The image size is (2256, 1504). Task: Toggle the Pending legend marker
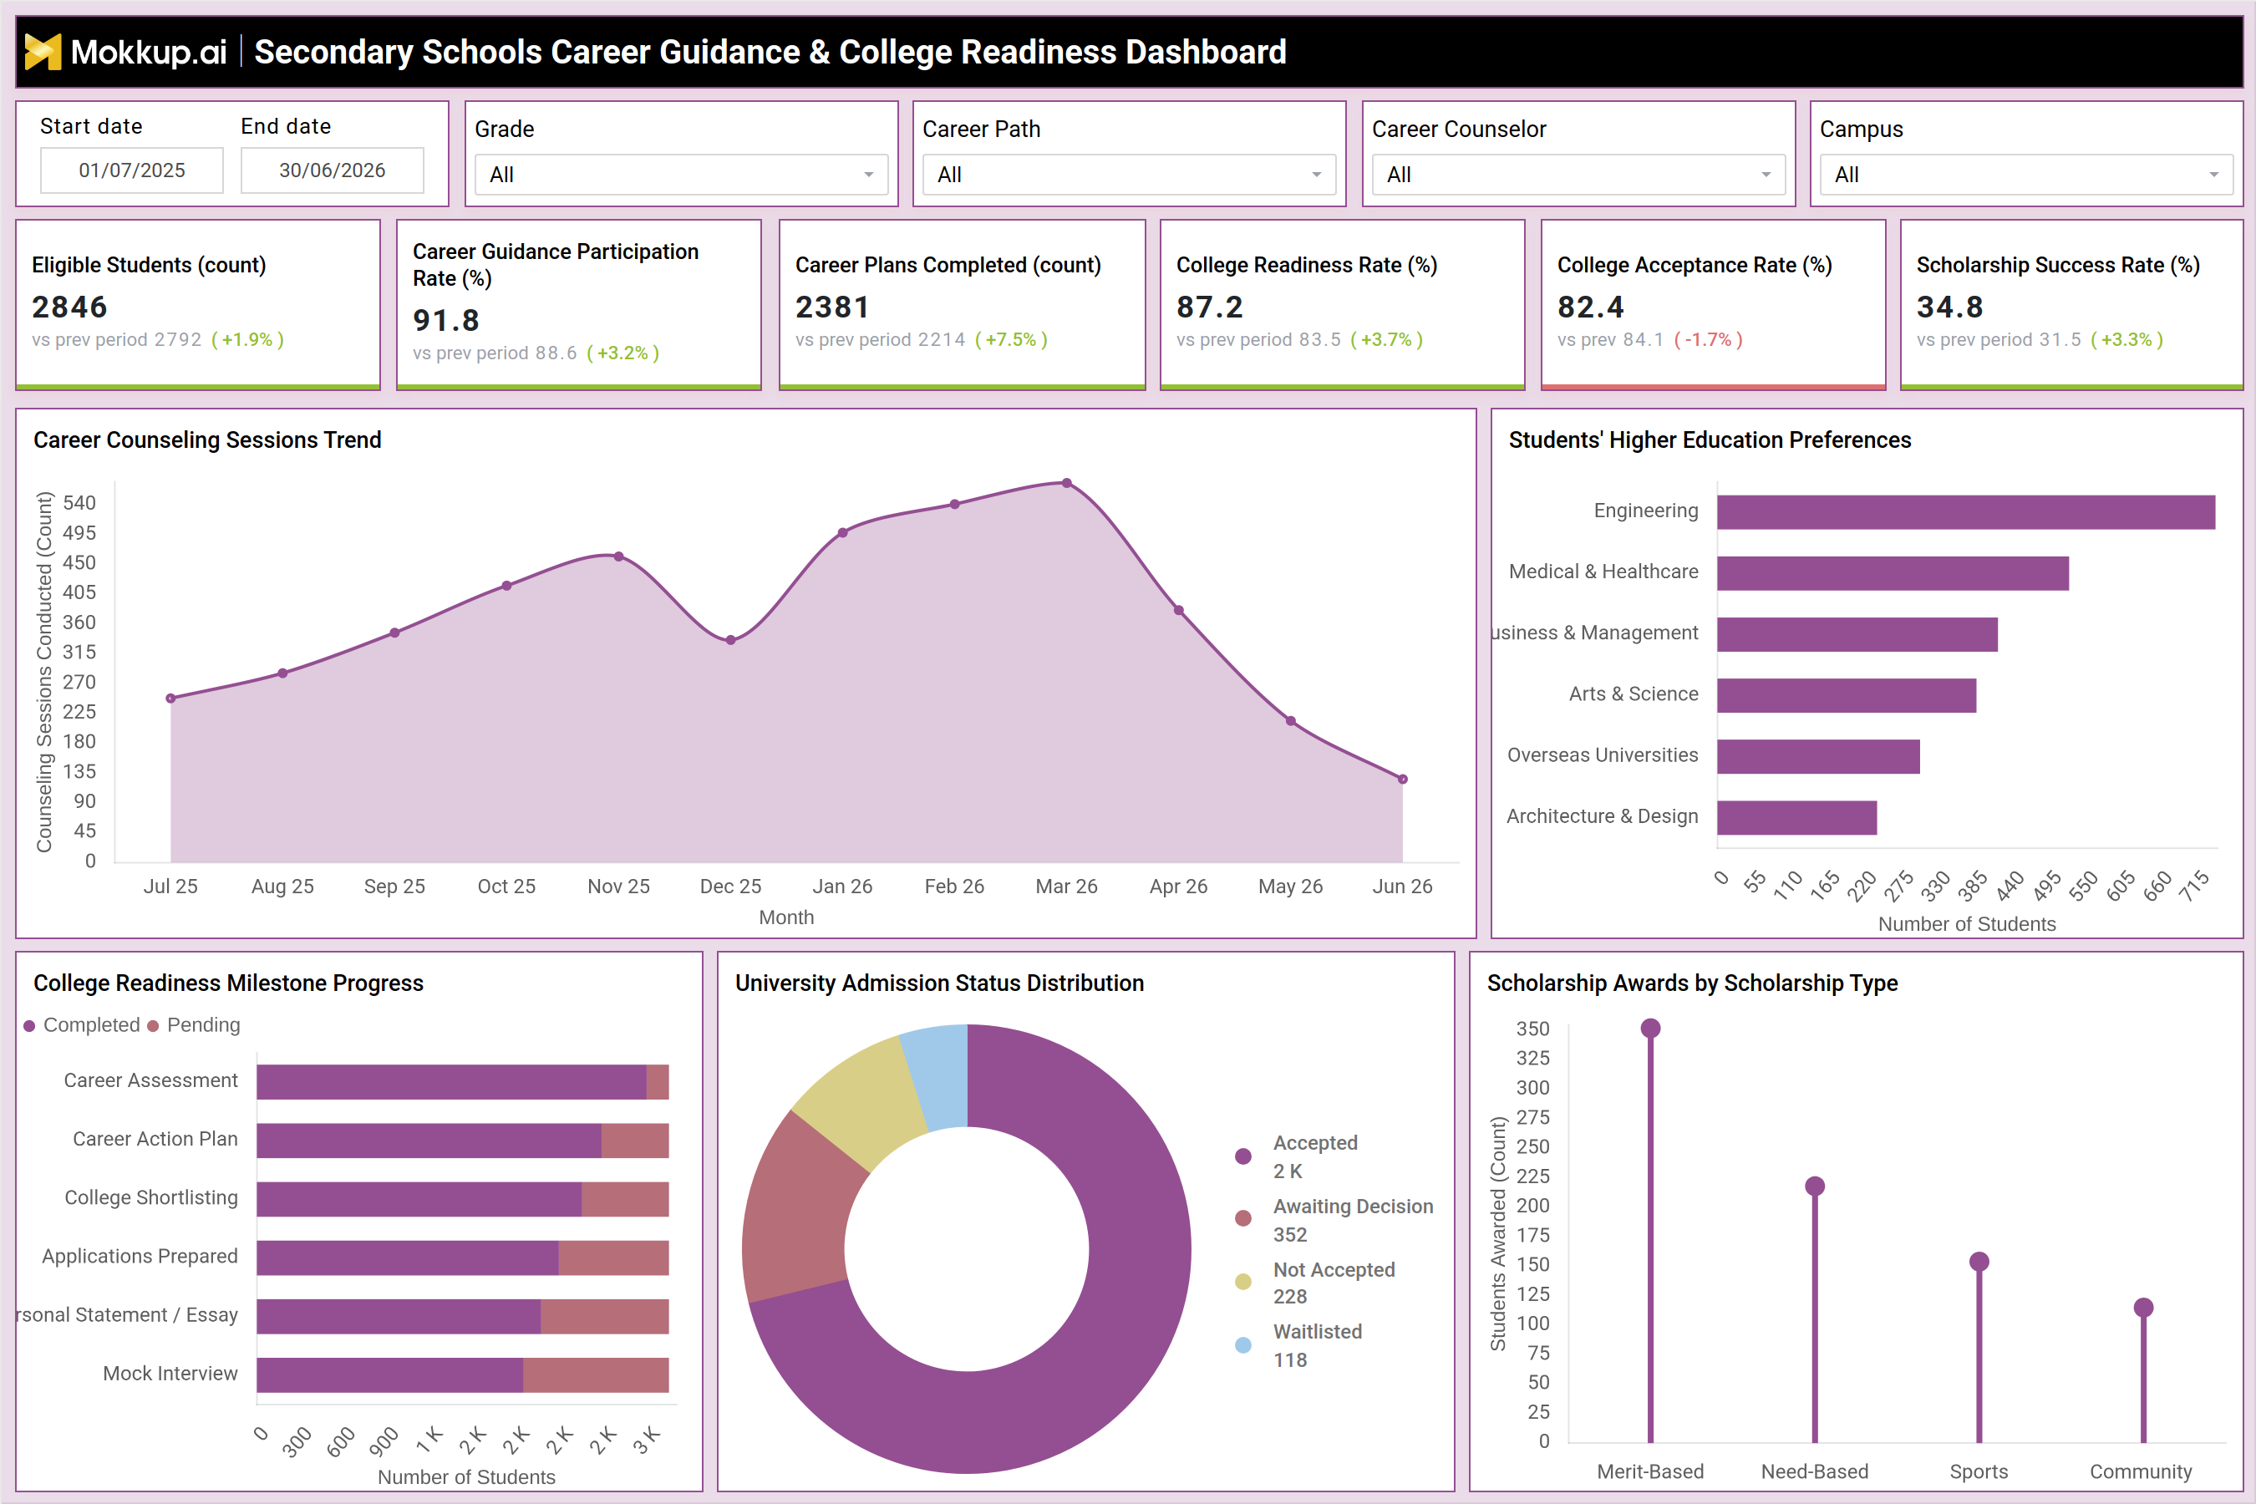(x=153, y=1025)
